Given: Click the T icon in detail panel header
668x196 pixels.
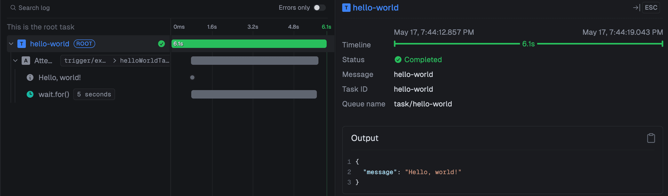Looking at the screenshot, I should click(346, 8).
